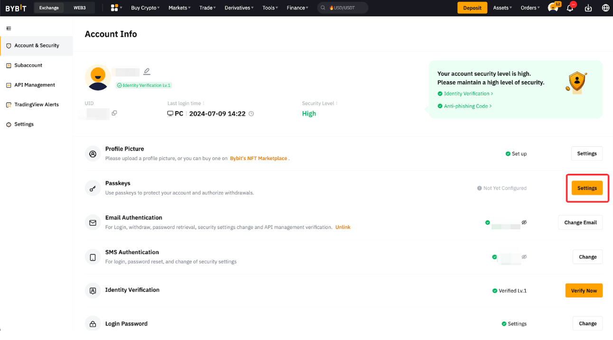Open the Derivatives dropdown menu
This screenshot has width=613, height=340.
(x=239, y=8)
